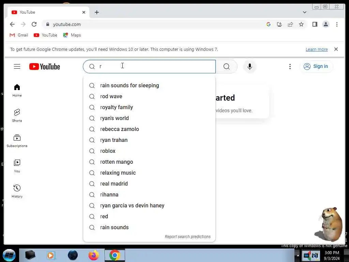This screenshot has width=349, height=262.
Task: Click the YouTube logo
Action: pyautogui.click(x=45, y=67)
